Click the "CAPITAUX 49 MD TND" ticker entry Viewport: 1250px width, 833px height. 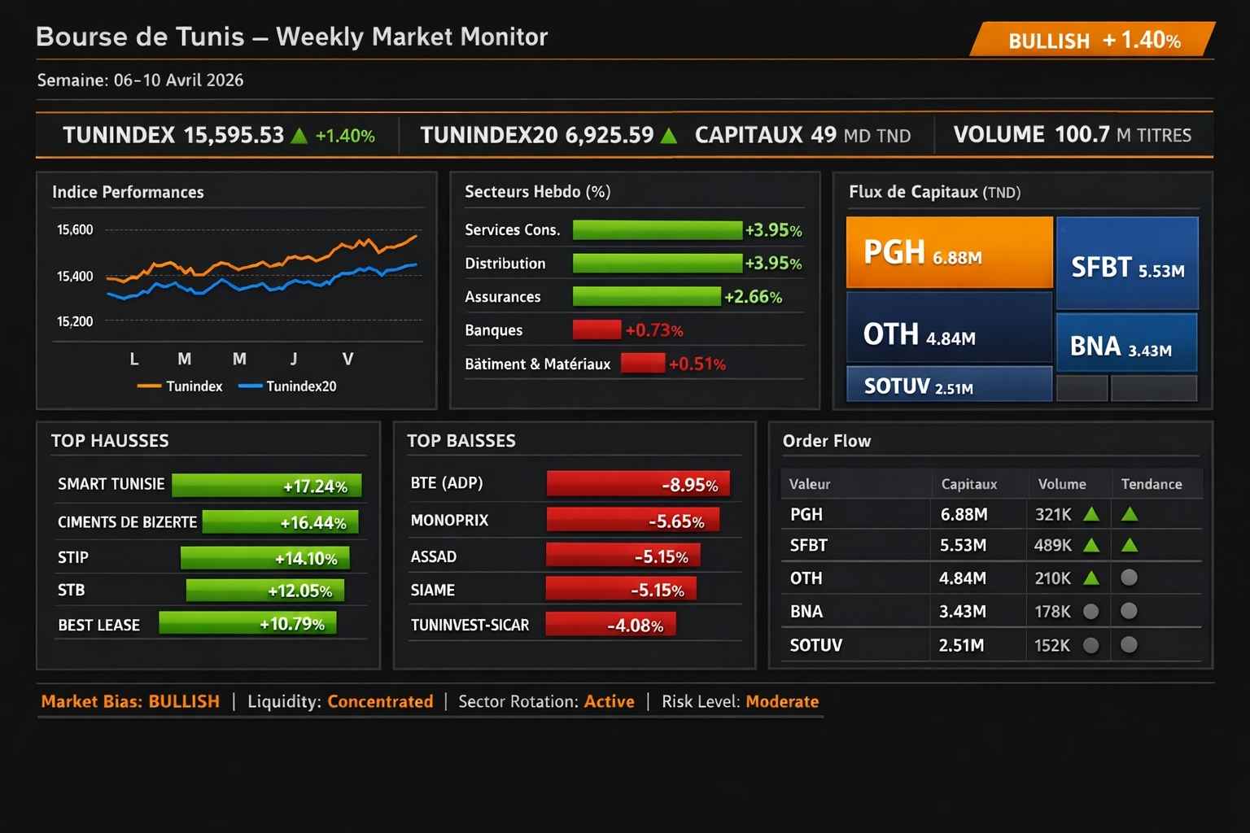(x=802, y=135)
